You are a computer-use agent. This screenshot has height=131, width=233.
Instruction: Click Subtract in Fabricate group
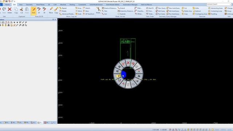click(x=197, y=11)
